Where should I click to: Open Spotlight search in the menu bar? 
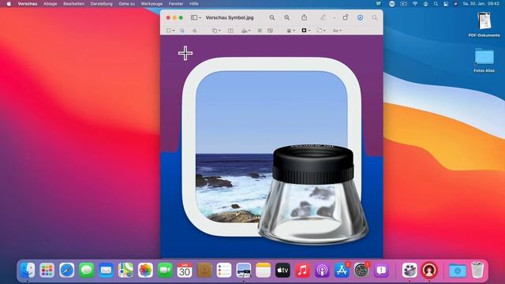tap(436, 4)
